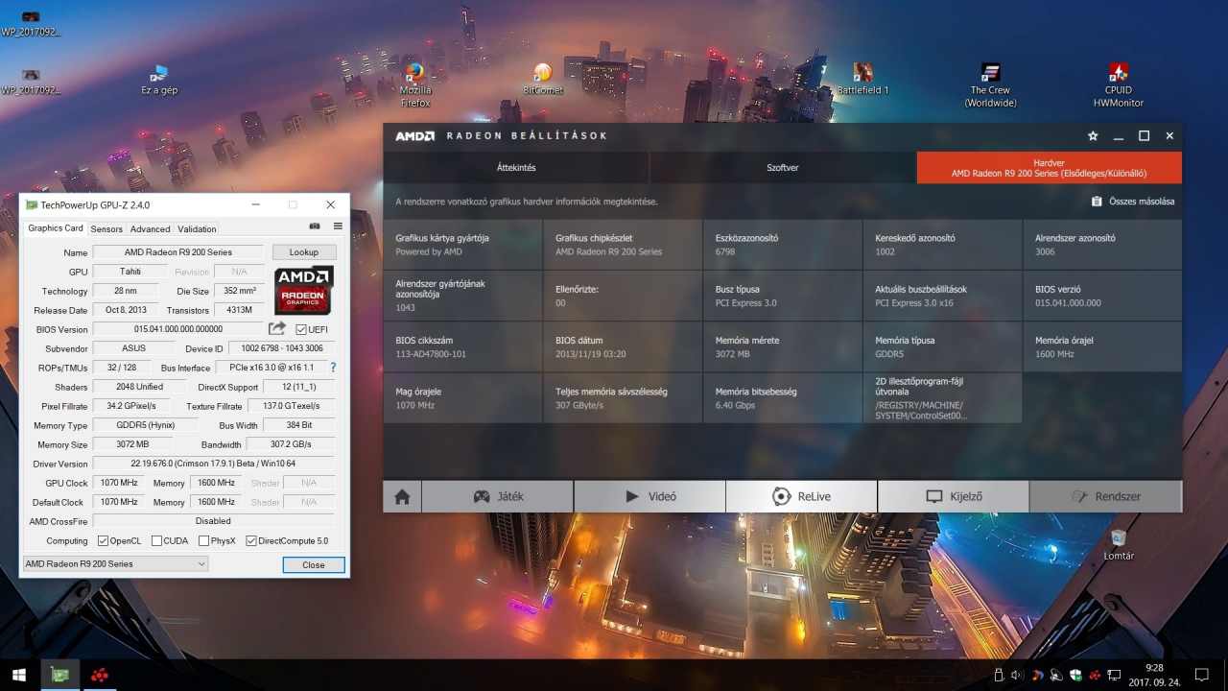1228x691 pixels.
Task: Click the Driver Version field in GPU-Z
Action: [213, 464]
